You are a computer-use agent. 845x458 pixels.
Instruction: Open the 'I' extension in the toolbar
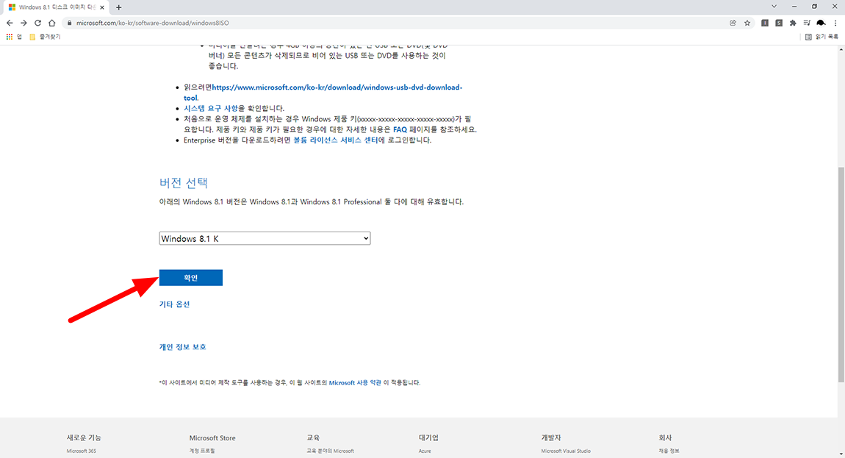click(x=765, y=24)
